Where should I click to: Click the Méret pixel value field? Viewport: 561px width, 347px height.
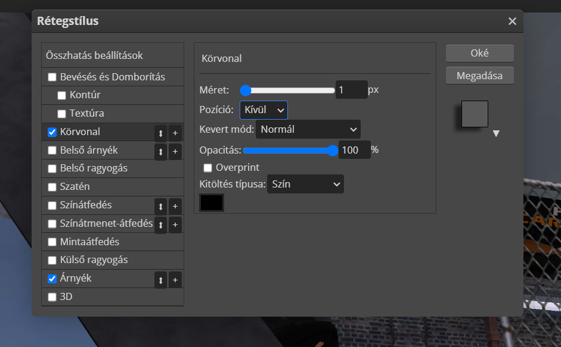(x=351, y=90)
